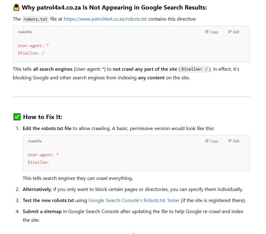Click the Copy icon in the first code block
This screenshot has height=234, width=266.
click(x=206, y=32)
